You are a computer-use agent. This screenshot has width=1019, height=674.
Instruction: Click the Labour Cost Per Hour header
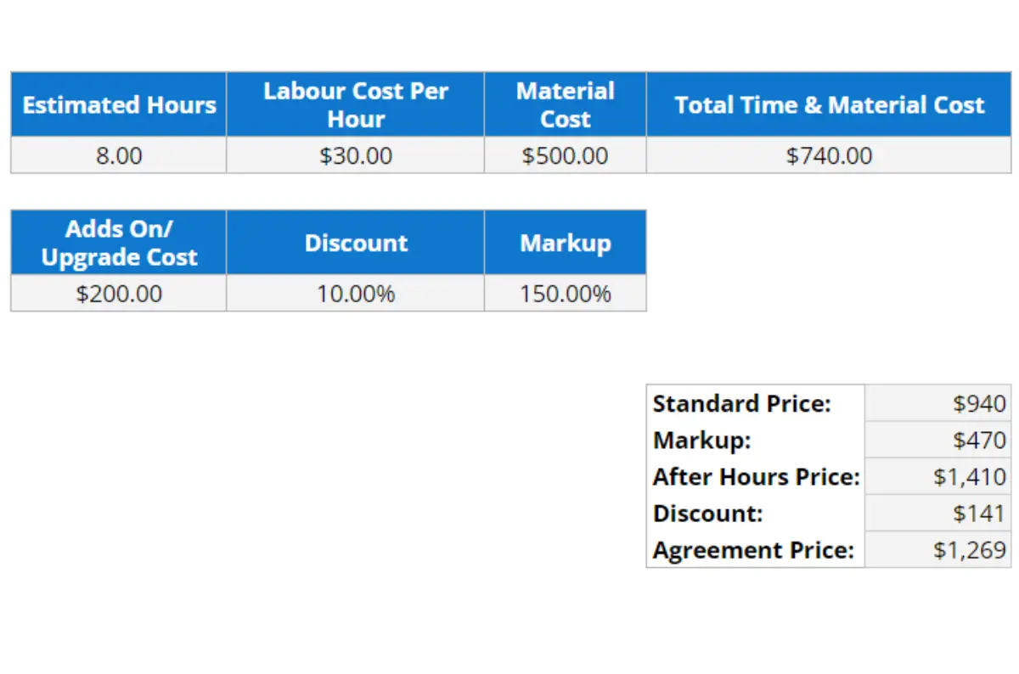355,104
